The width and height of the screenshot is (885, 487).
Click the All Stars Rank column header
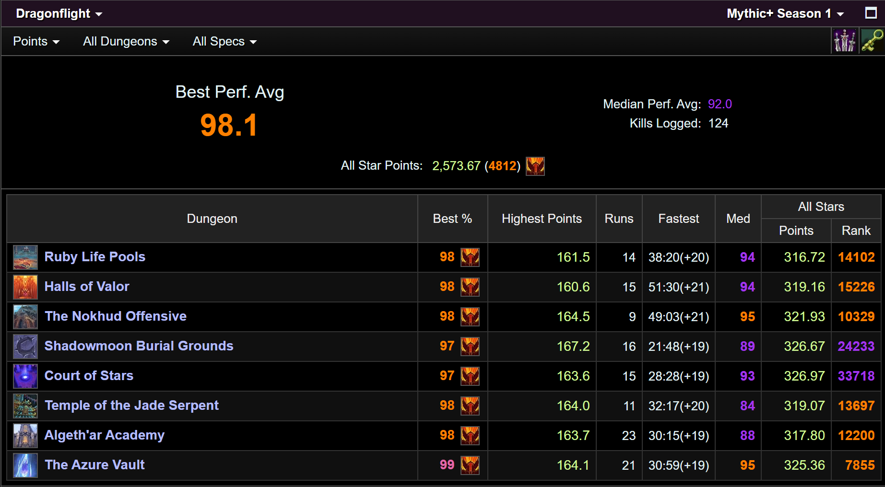pos(856,231)
